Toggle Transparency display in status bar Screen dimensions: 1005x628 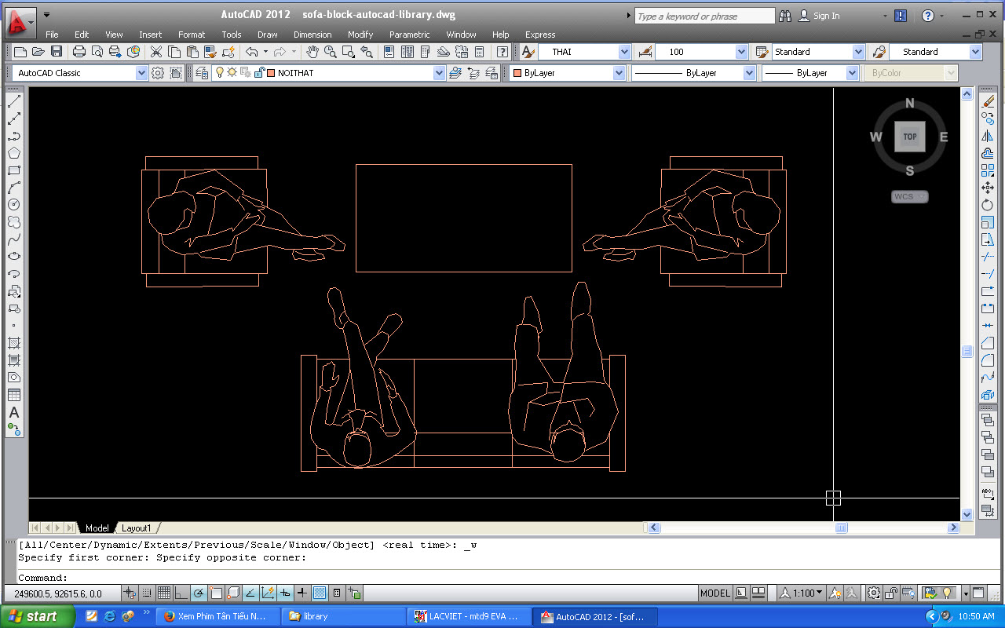[x=320, y=593]
